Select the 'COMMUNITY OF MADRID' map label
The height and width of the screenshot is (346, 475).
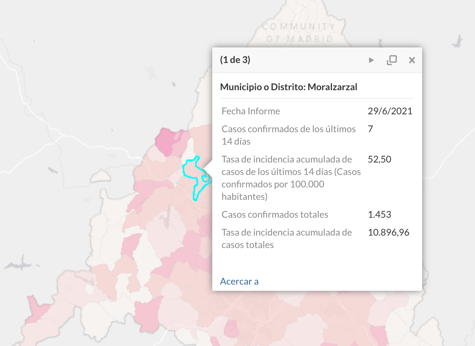(x=299, y=33)
